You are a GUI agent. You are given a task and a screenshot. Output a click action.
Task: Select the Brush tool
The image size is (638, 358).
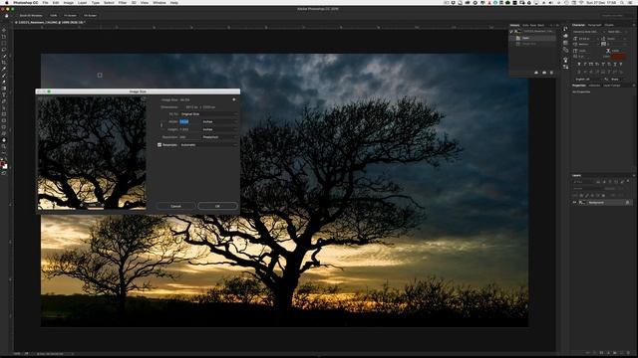coord(4,76)
